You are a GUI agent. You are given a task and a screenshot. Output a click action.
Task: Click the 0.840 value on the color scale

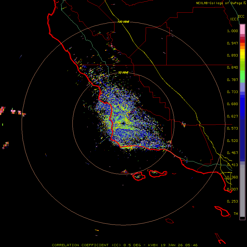coord(232,68)
